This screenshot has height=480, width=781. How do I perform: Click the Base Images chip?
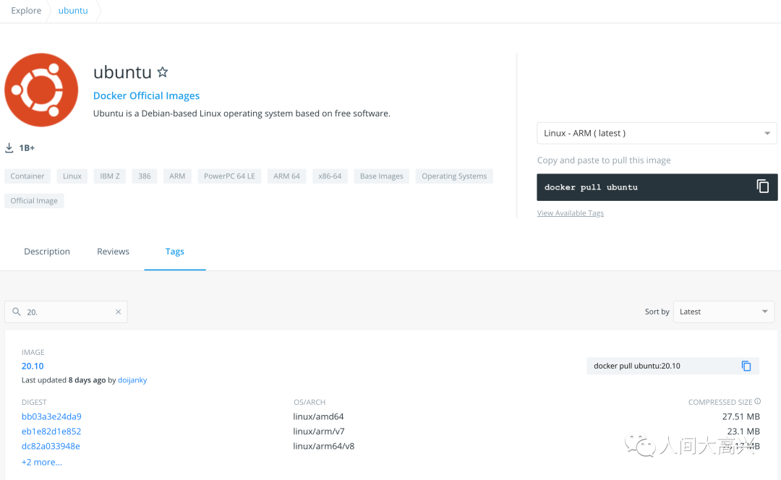click(x=382, y=176)
